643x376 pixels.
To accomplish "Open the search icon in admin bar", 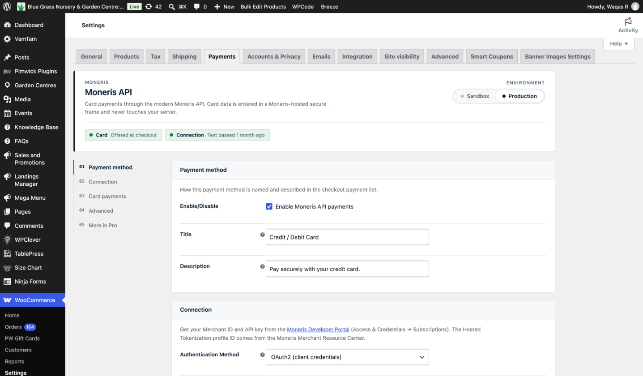I will tap(172, 7).
